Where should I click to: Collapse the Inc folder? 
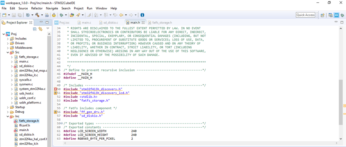8,116
